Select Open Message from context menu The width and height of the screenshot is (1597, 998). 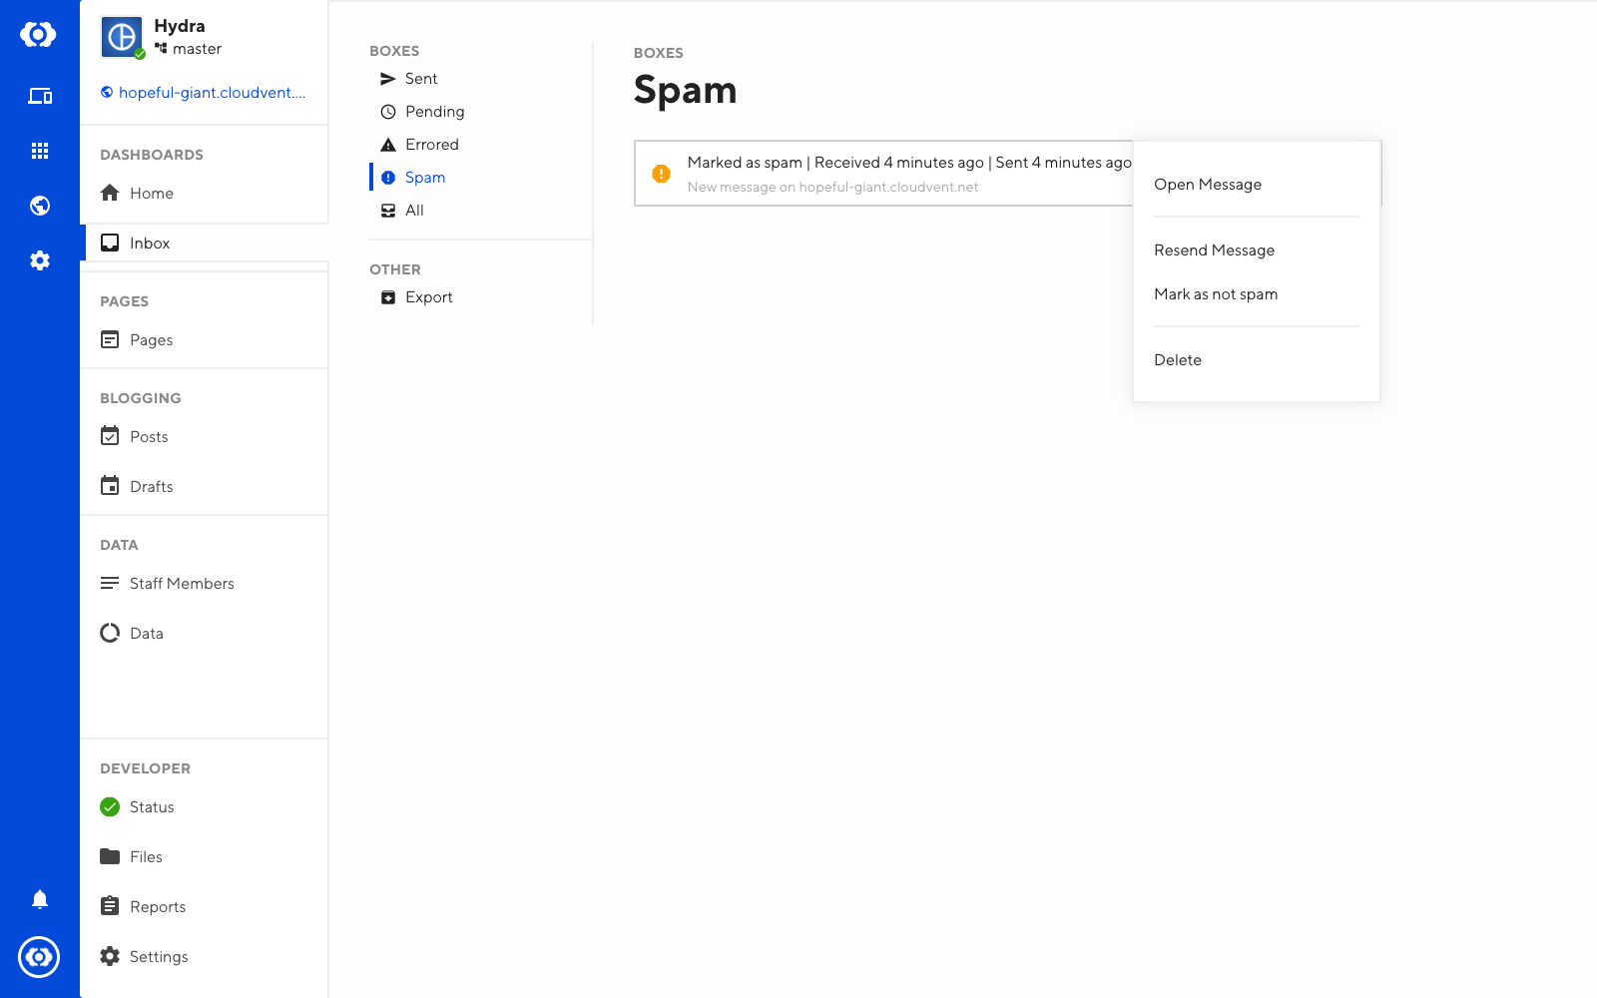pos(1207,185)
